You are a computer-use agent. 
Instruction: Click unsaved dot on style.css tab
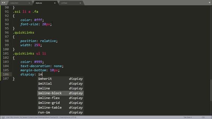55,3
